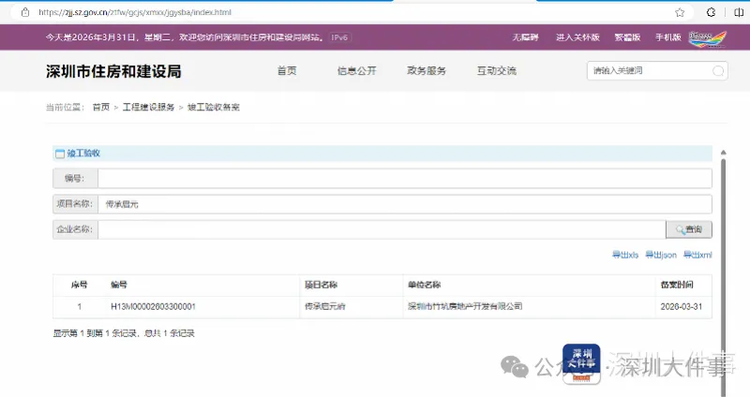
Task: Click the 编号 input field
Action: pyautogui.click(x=405, y=179)
